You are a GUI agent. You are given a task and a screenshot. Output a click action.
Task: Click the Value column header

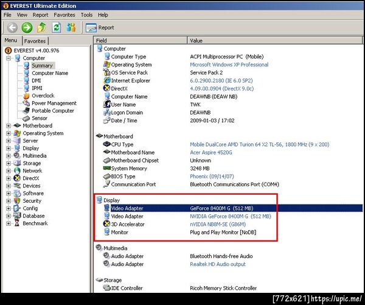(x=275, y=41)
